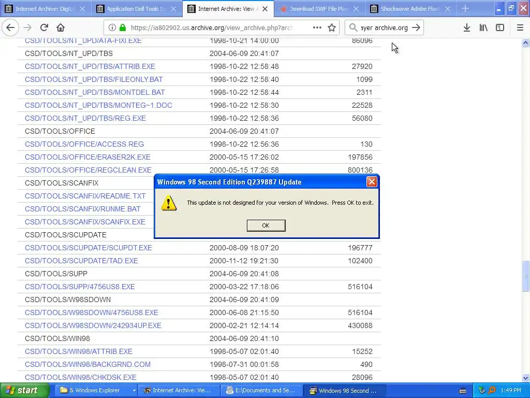Close the first Internet Archive: Digital tab
Screen dimensions: 530x398
pos(82,9)
